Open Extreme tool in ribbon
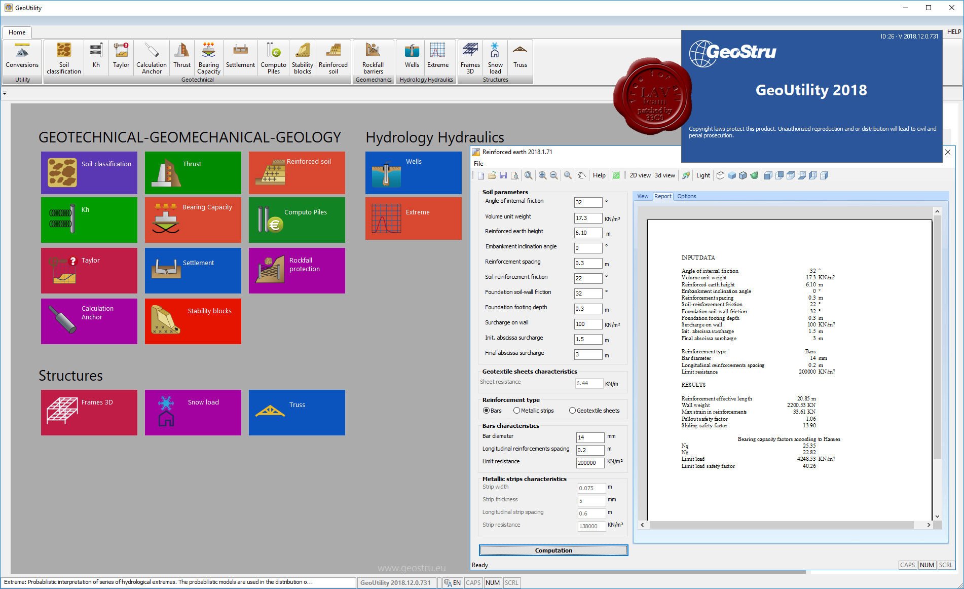 438,58
